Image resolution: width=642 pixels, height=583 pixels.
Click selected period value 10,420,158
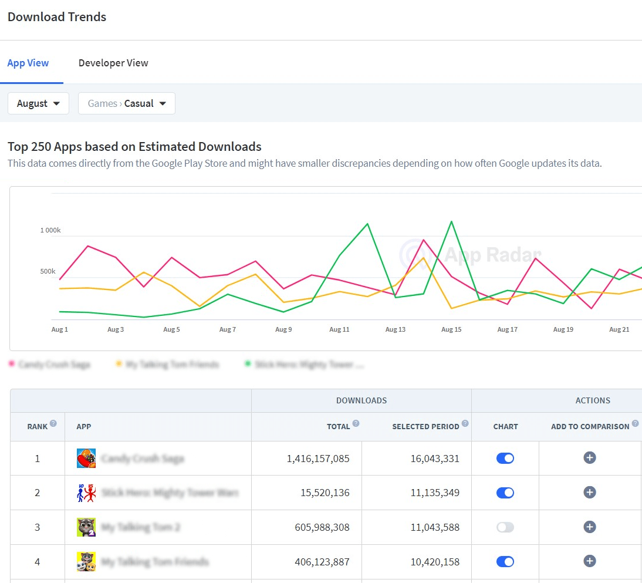pyautogui.click(x=435, y=562)
